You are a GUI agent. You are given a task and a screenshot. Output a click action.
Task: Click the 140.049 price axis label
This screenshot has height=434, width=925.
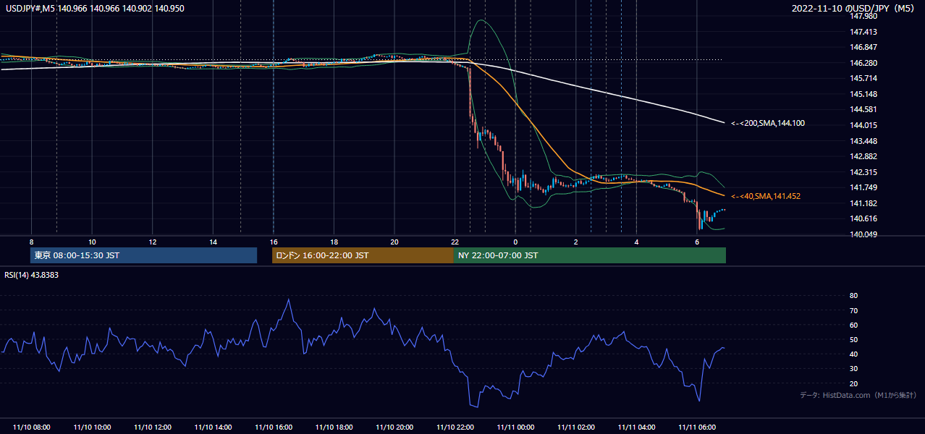[863, 234]
